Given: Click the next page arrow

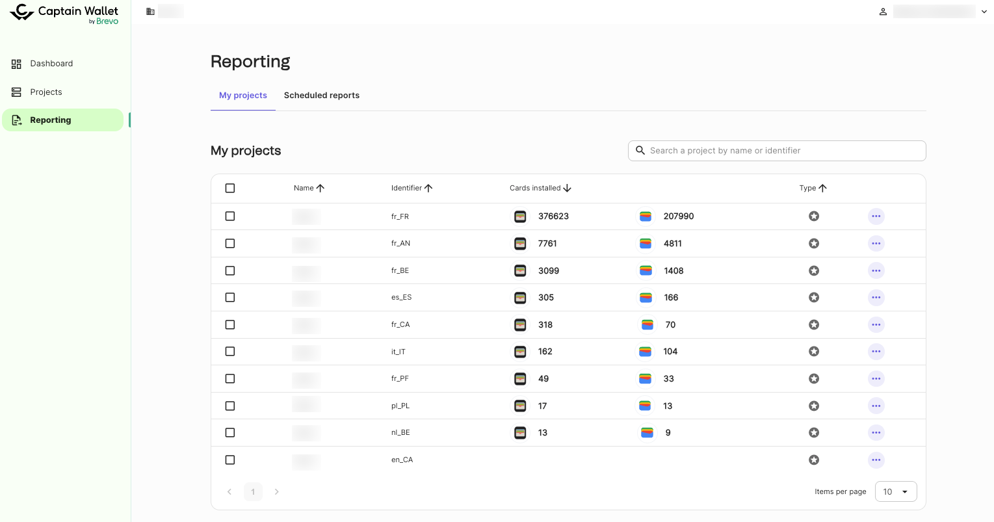Looking at the screenshot, I should coord(276,492).
